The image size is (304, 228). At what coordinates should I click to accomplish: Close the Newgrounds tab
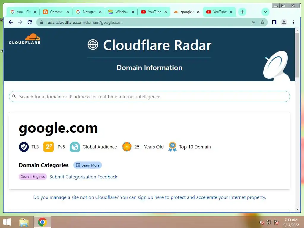[100, 12]
